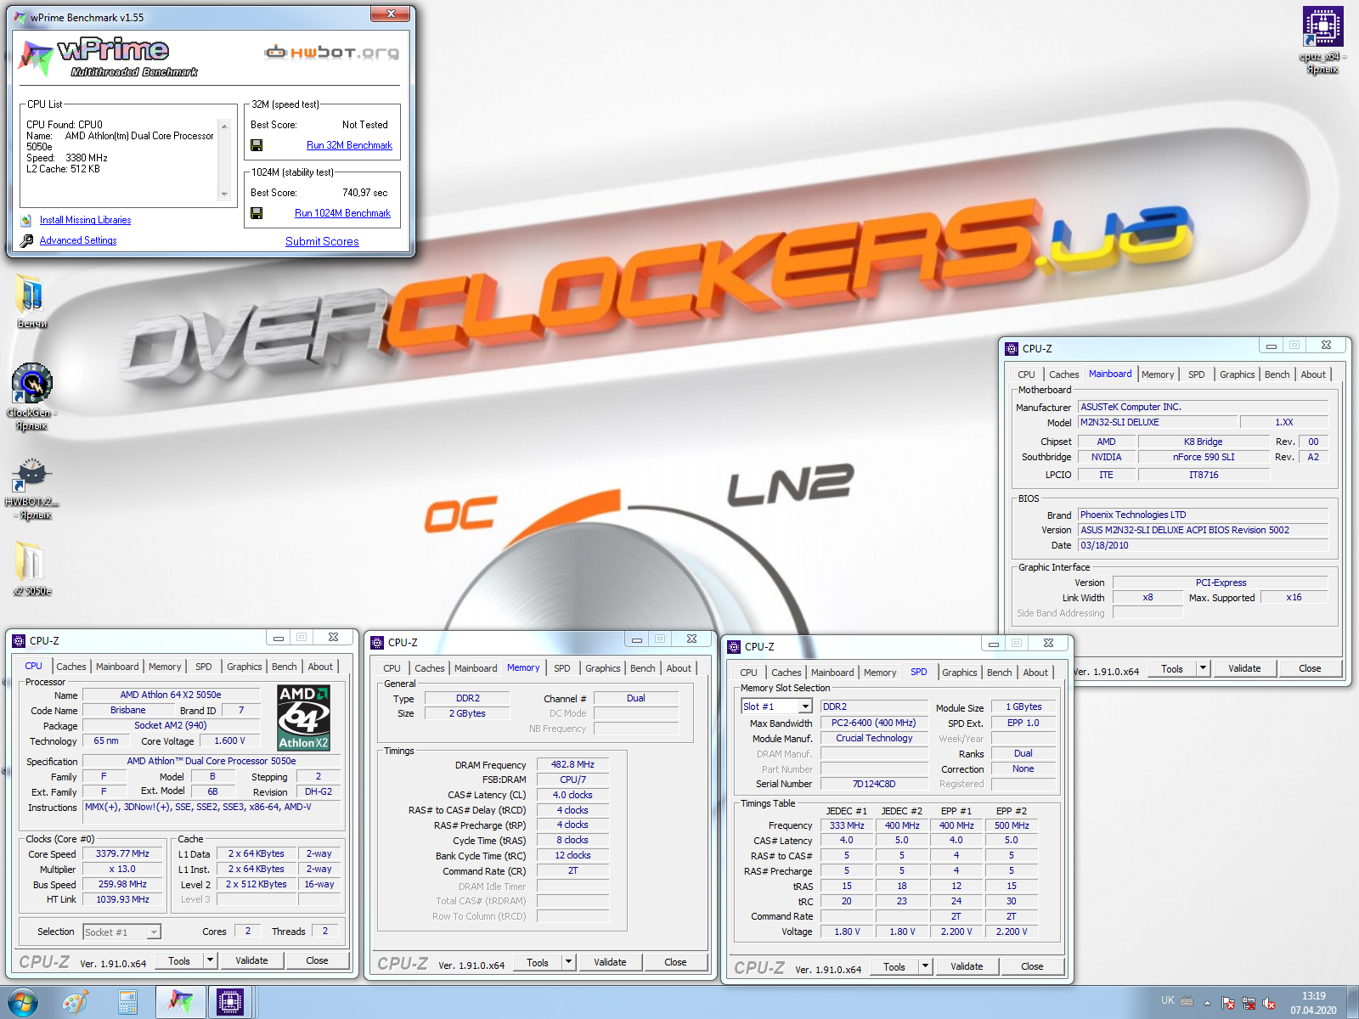Open Graphics tab in CPU-Z Memory window
The height and width of the screenshot is (1019, 1359).
point(603,668)
